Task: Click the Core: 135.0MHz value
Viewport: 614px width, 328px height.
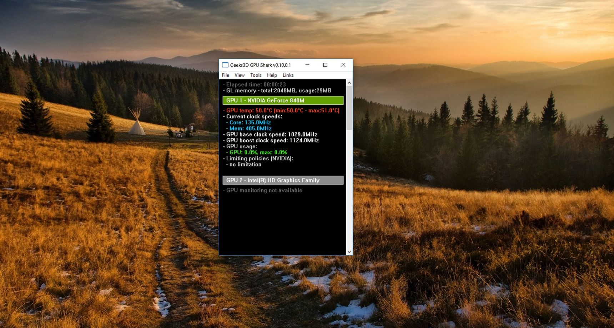Action: [248, 123]
